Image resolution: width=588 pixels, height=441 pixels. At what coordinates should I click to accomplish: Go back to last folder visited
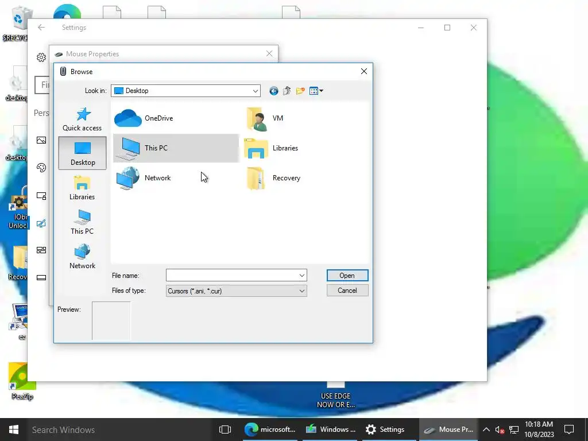274,91
